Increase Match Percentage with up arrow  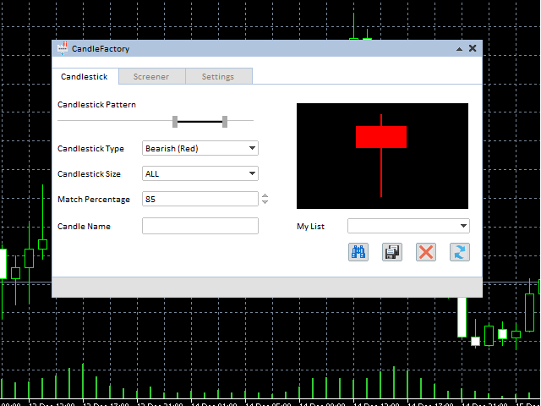pos(265,195)
